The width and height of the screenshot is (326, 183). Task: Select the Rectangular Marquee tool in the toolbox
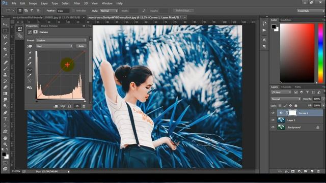tap(5, 30)
